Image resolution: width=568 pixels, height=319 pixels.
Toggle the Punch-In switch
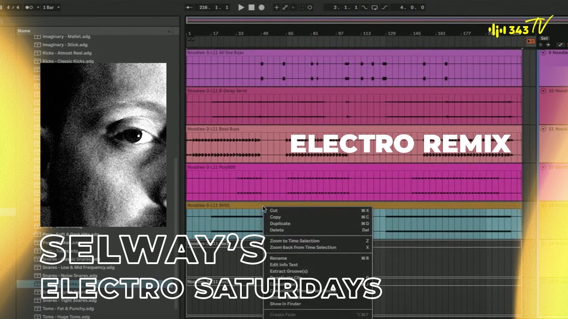(365, 8)
